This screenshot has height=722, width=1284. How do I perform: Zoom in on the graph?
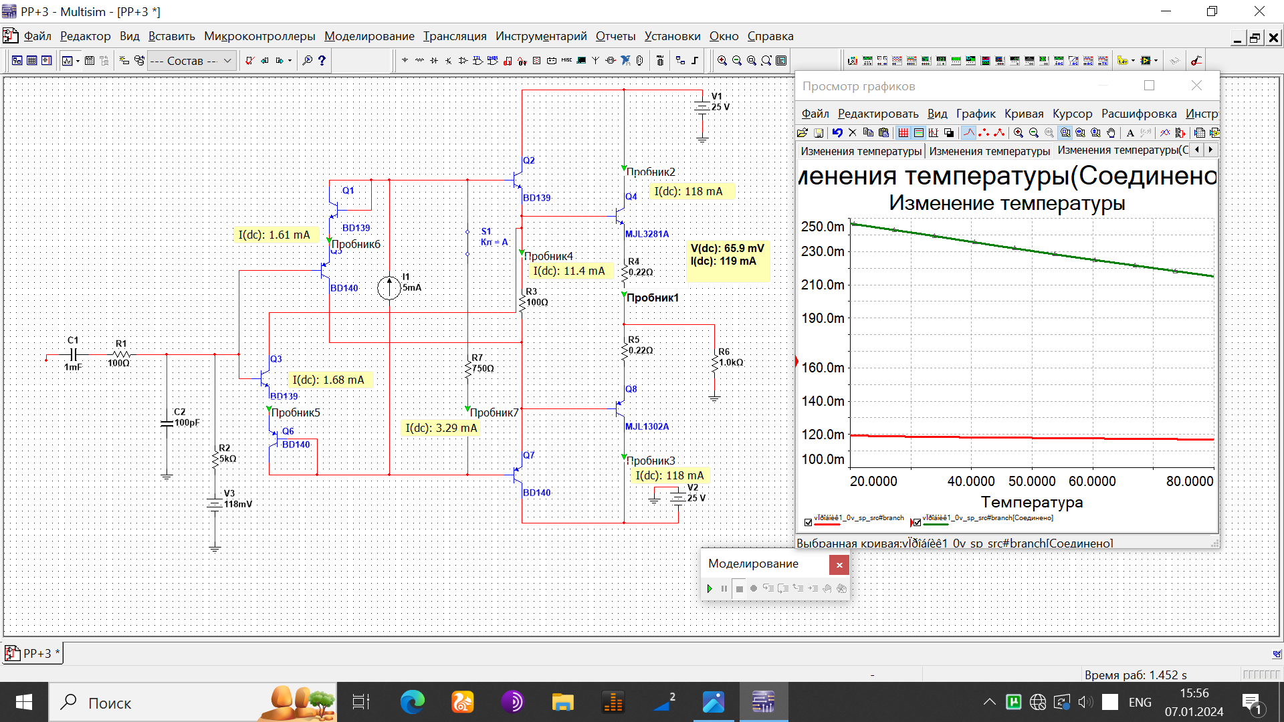point(1019,132)
